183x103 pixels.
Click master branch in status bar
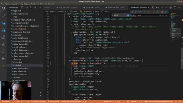click(6, 102)
